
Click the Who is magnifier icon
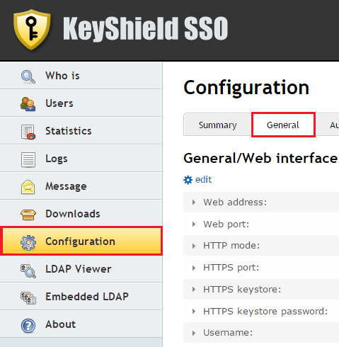[28, 76]
